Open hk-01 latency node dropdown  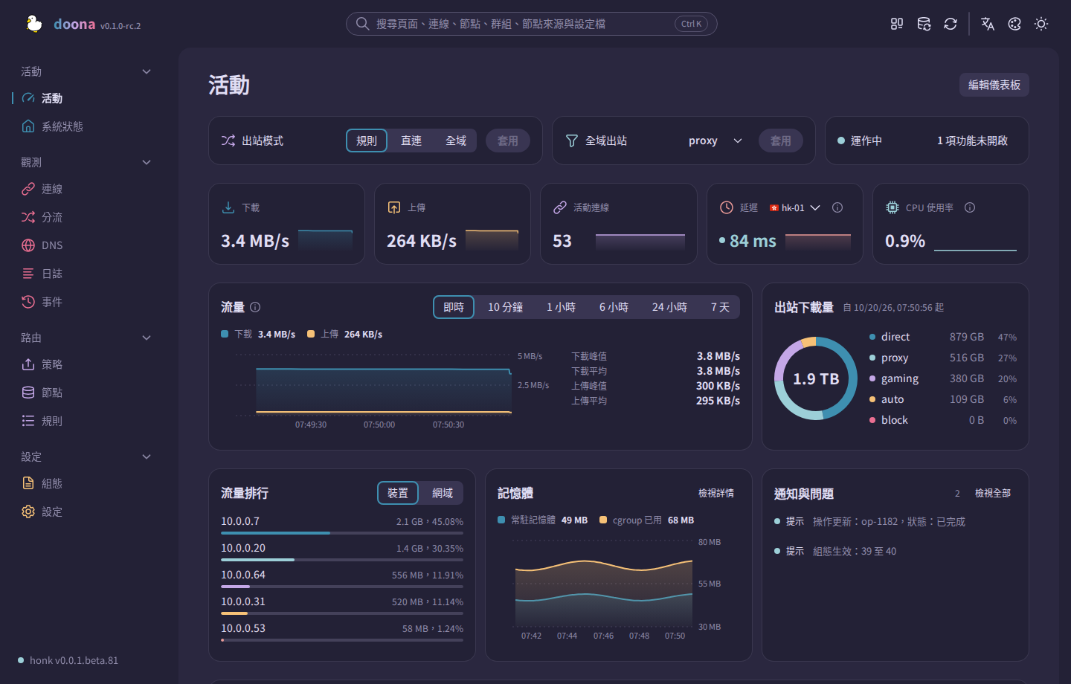pyautogui.click(x=794, y=207)
